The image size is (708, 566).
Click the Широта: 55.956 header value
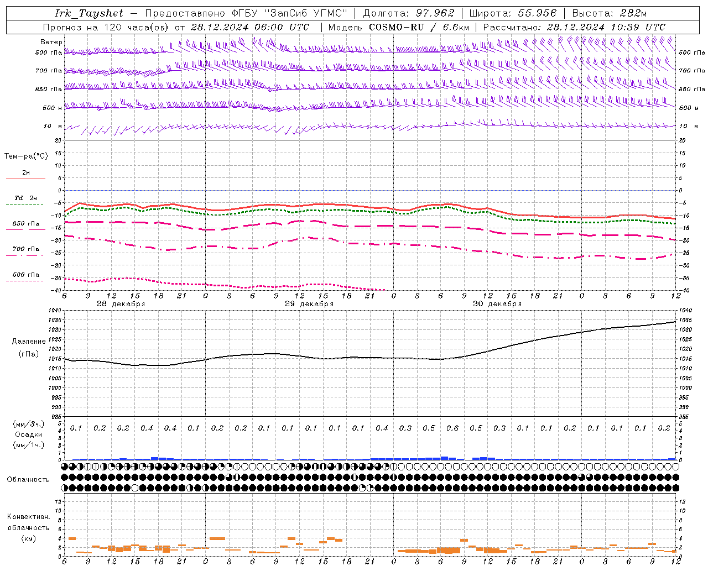coord(513,13)
